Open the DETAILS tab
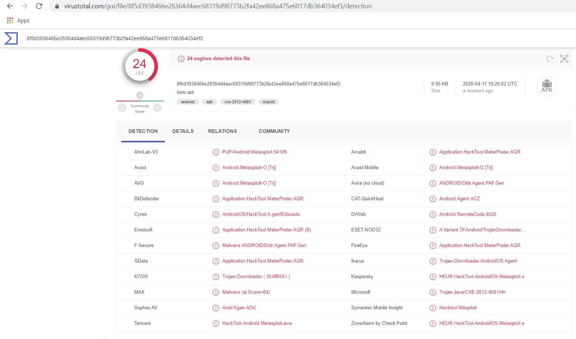 click(183, 131)
